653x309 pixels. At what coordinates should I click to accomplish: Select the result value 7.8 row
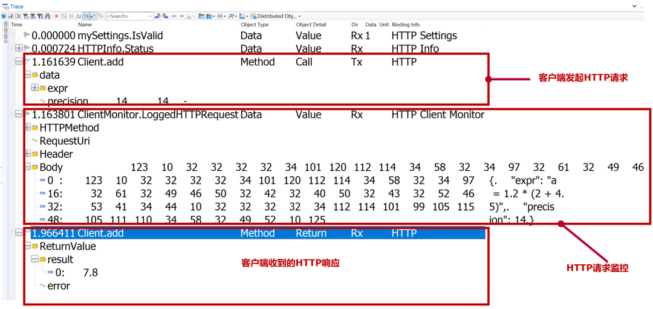[73, 273]
